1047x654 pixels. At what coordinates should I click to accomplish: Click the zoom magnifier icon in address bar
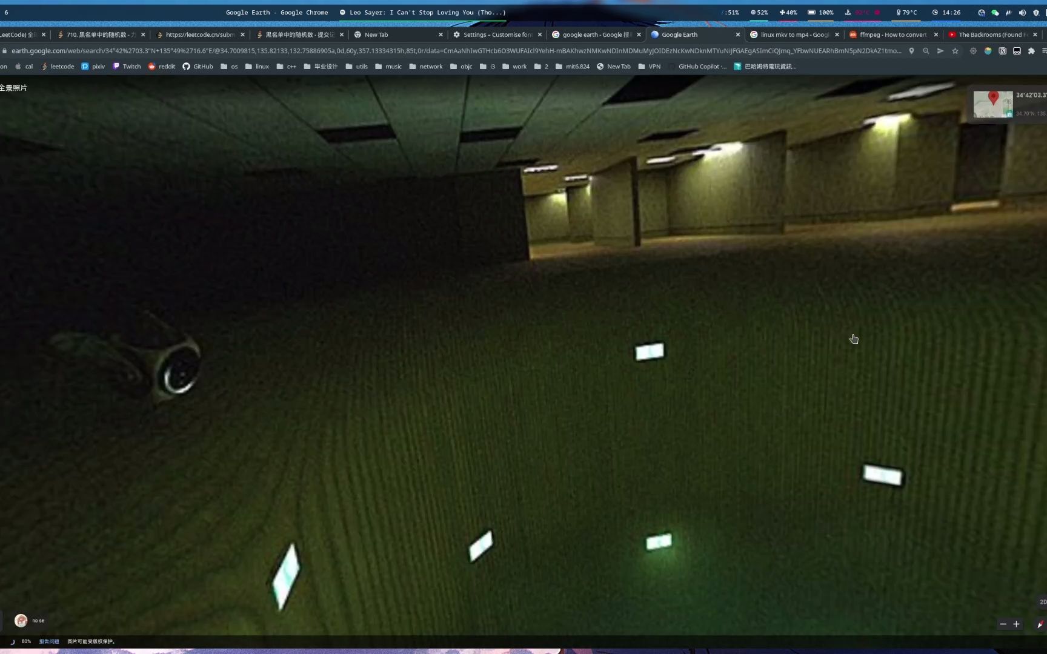[x=926, y=51]
